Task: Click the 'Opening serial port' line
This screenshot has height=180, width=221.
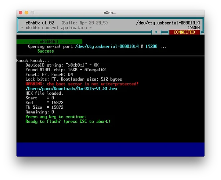Action: tap(97, 46)
